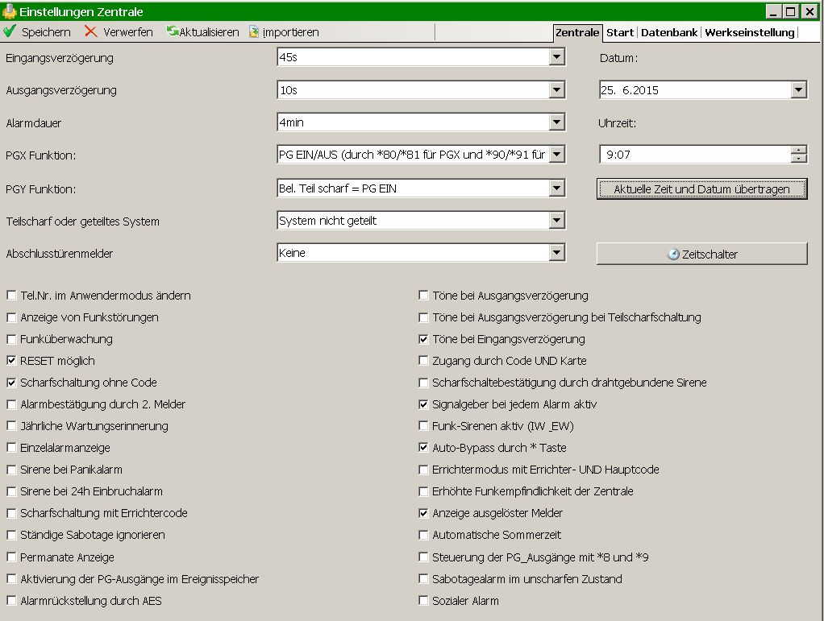Open the Zeitschalter timer settings

[701, 254]
